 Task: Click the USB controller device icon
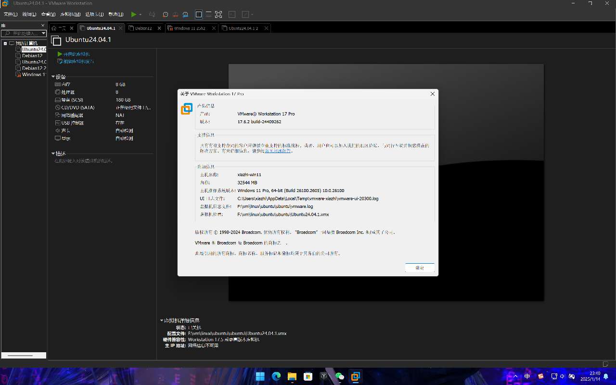pos(58,123)
